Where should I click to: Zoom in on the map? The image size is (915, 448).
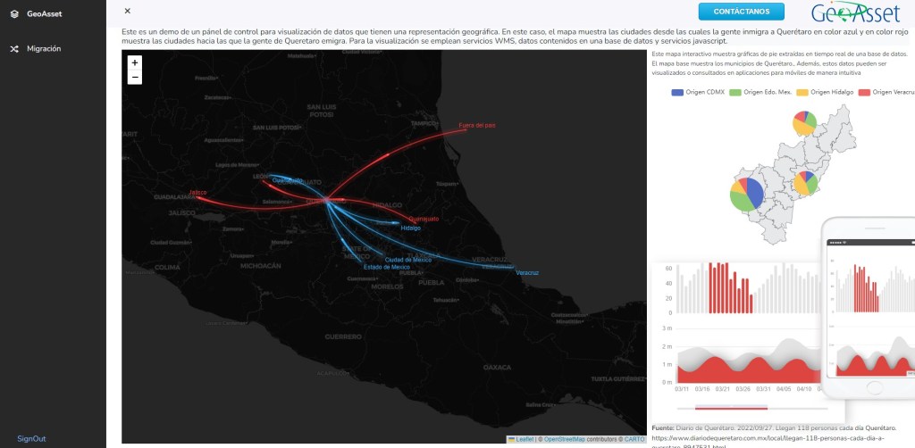click(134, 63)
